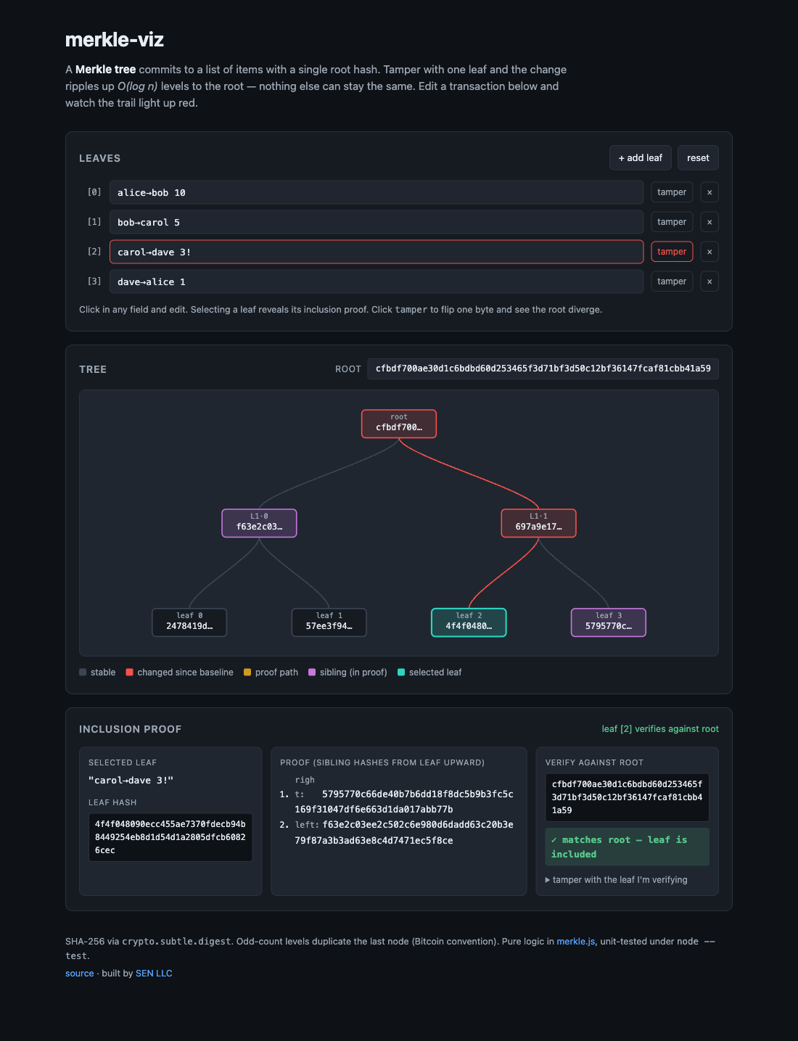
Task: Edit the bob→carol 5 input field
Action: [377, 222]
